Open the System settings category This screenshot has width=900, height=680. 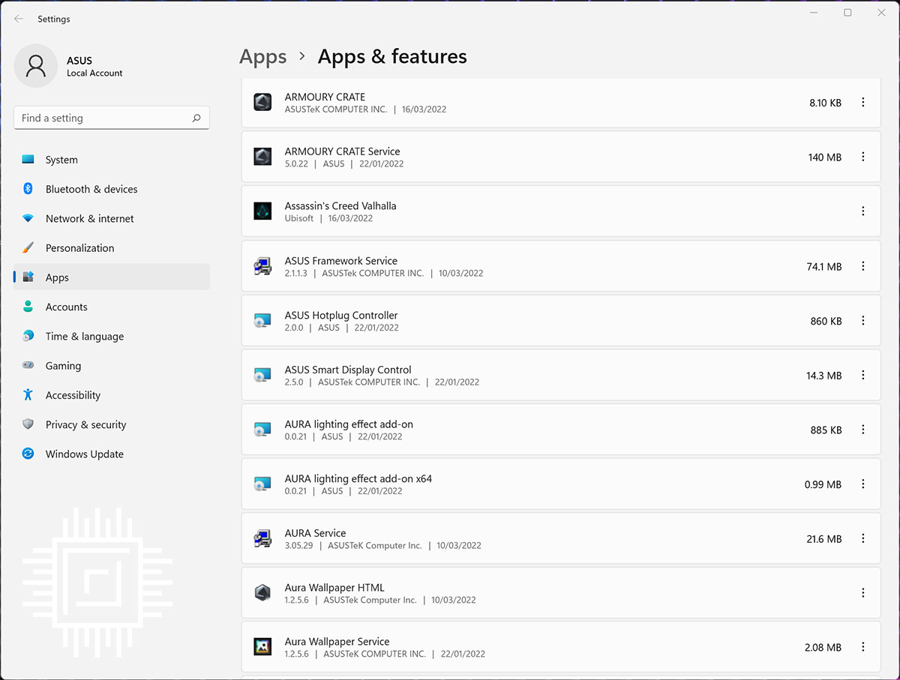click(112, 160)
